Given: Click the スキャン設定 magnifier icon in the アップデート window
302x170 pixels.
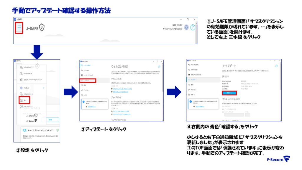Looking at the screenshot, I should [x=189, y=70].
